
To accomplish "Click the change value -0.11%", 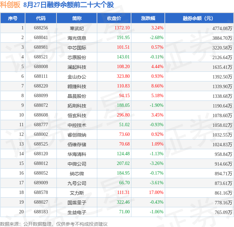I will [156, 57].
